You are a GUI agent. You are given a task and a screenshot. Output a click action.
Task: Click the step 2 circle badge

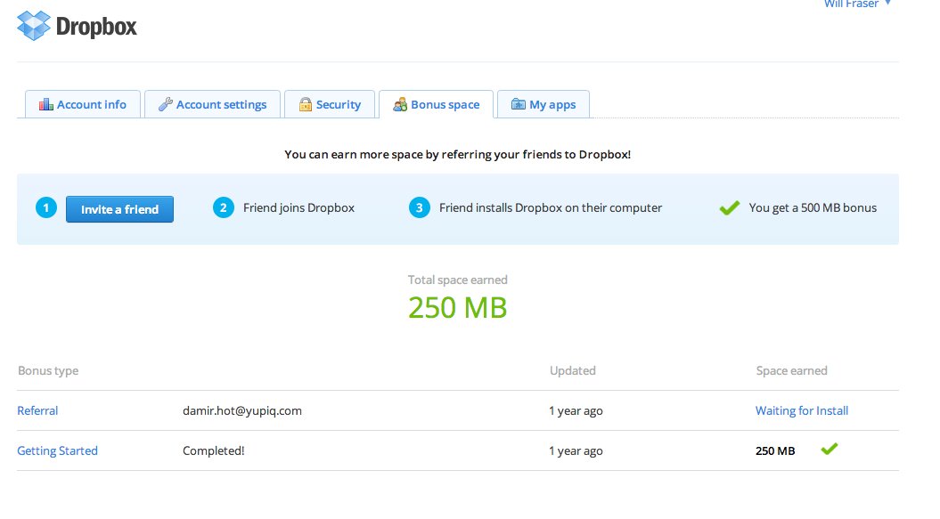pyautogui.click(x=224, y=208)
